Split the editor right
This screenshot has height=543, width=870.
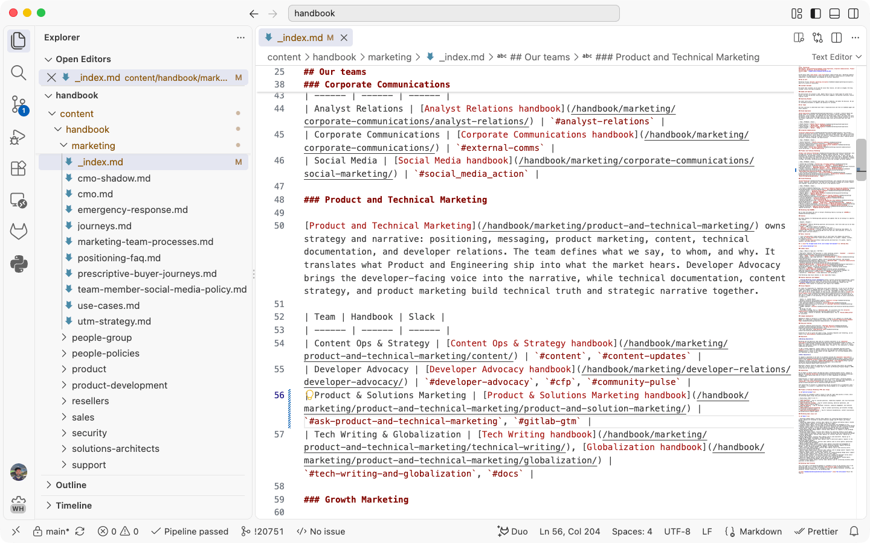837,37
